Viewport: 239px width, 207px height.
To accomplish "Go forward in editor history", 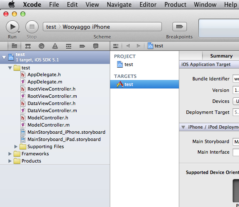I will tap(139, 46).
